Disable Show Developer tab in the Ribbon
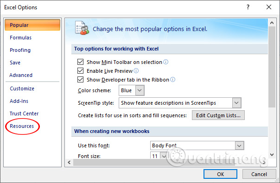This screenshot has height=183, width=280. 80,79
